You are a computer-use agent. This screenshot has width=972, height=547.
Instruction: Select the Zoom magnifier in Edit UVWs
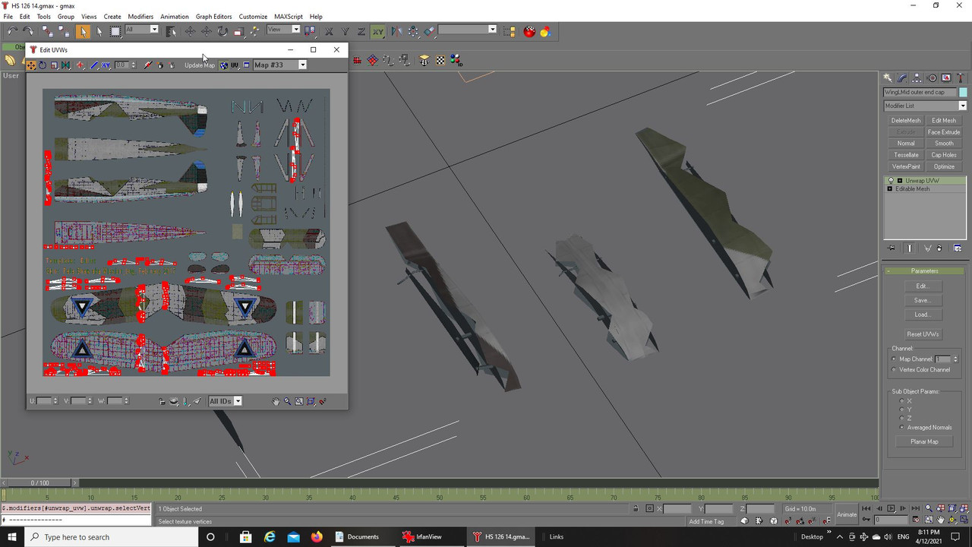(x=287, y=401)
